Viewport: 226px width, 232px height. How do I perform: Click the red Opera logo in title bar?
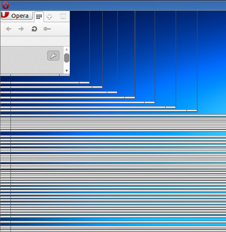(x=6, y=6)
